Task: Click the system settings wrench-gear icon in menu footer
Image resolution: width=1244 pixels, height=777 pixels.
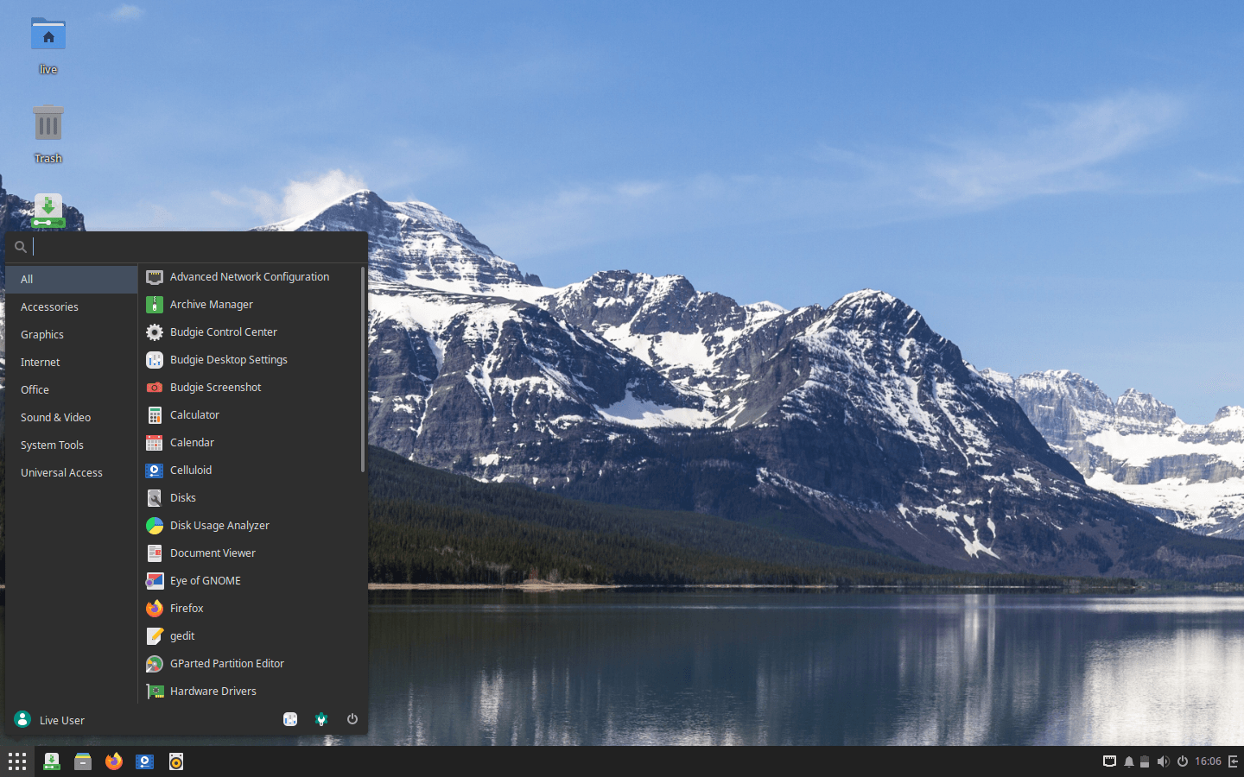Action: (321, 719)
